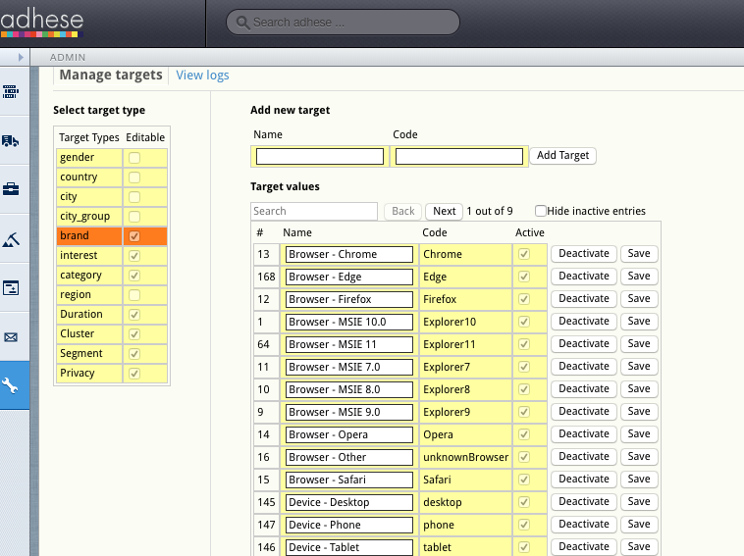
Task: Select the brand target type
Action: (x=89, y=236)
